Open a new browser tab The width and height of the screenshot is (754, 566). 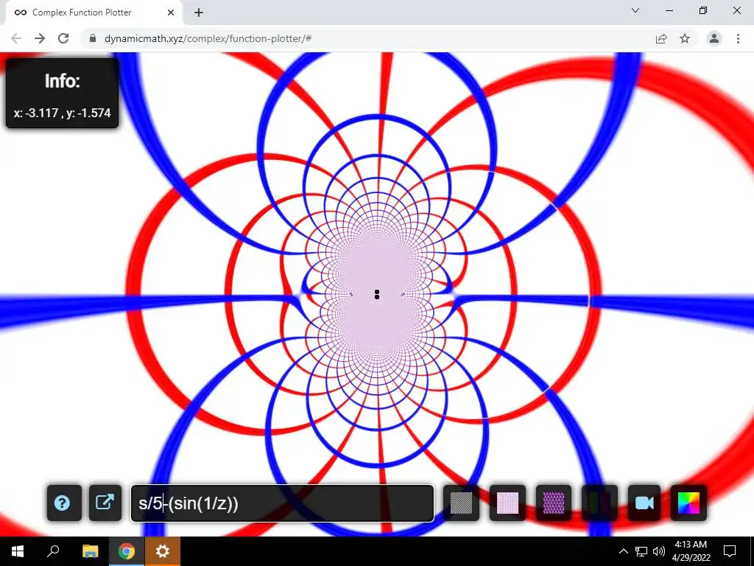pyautogui.click(x=199, y=13)
